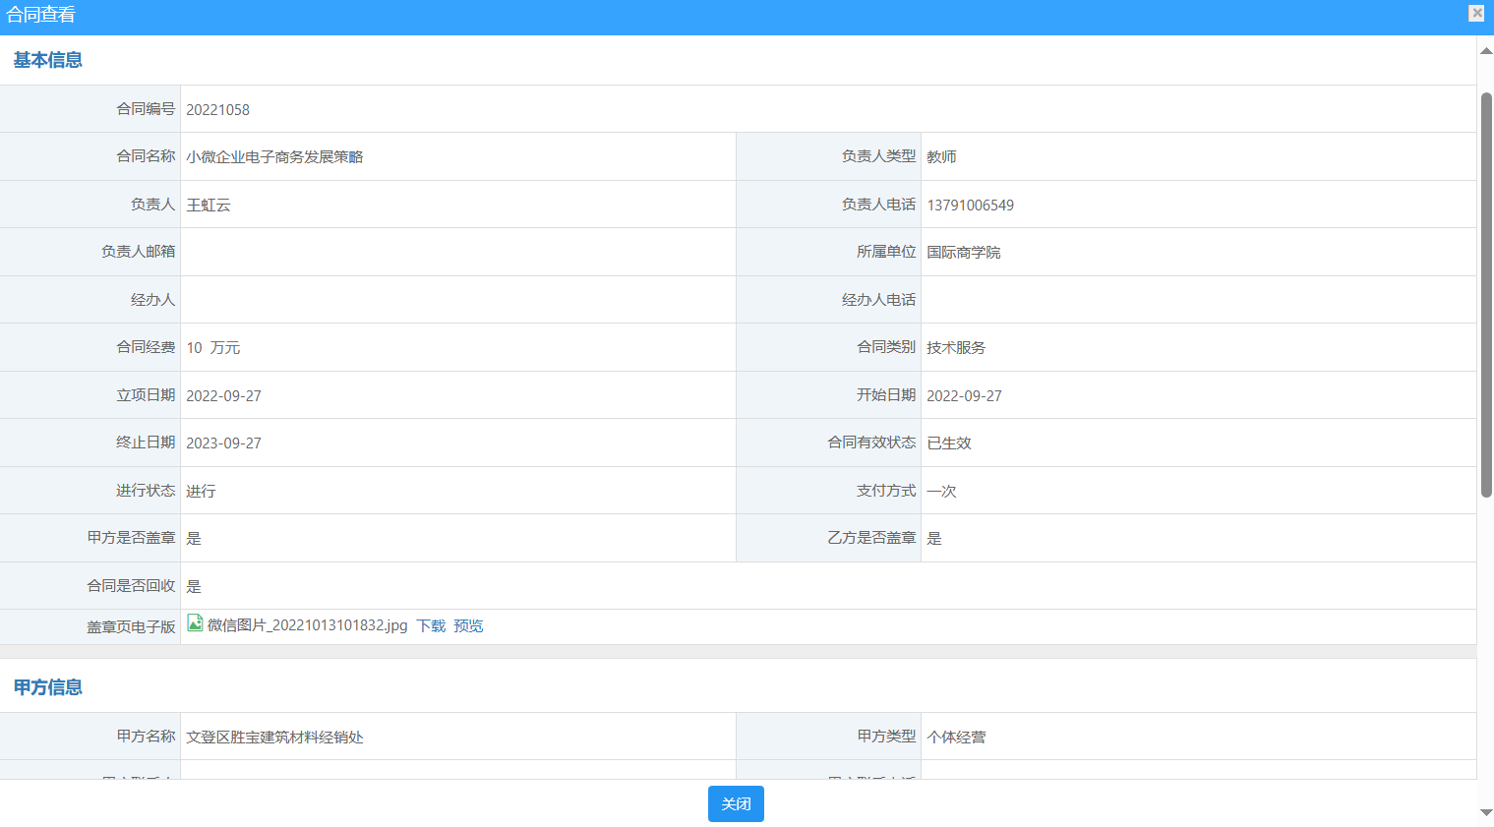
Task: Open the 微信图片_20221013101832.jpg file name
Action: tap(307, 625)
